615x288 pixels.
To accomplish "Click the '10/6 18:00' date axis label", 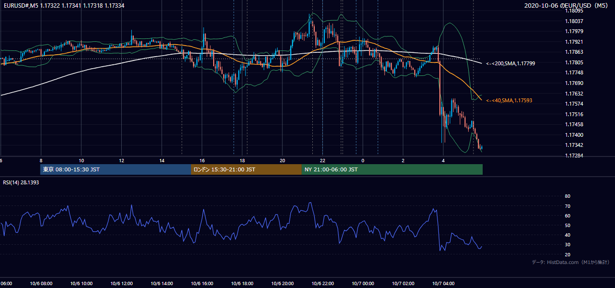I will (243, 284).
